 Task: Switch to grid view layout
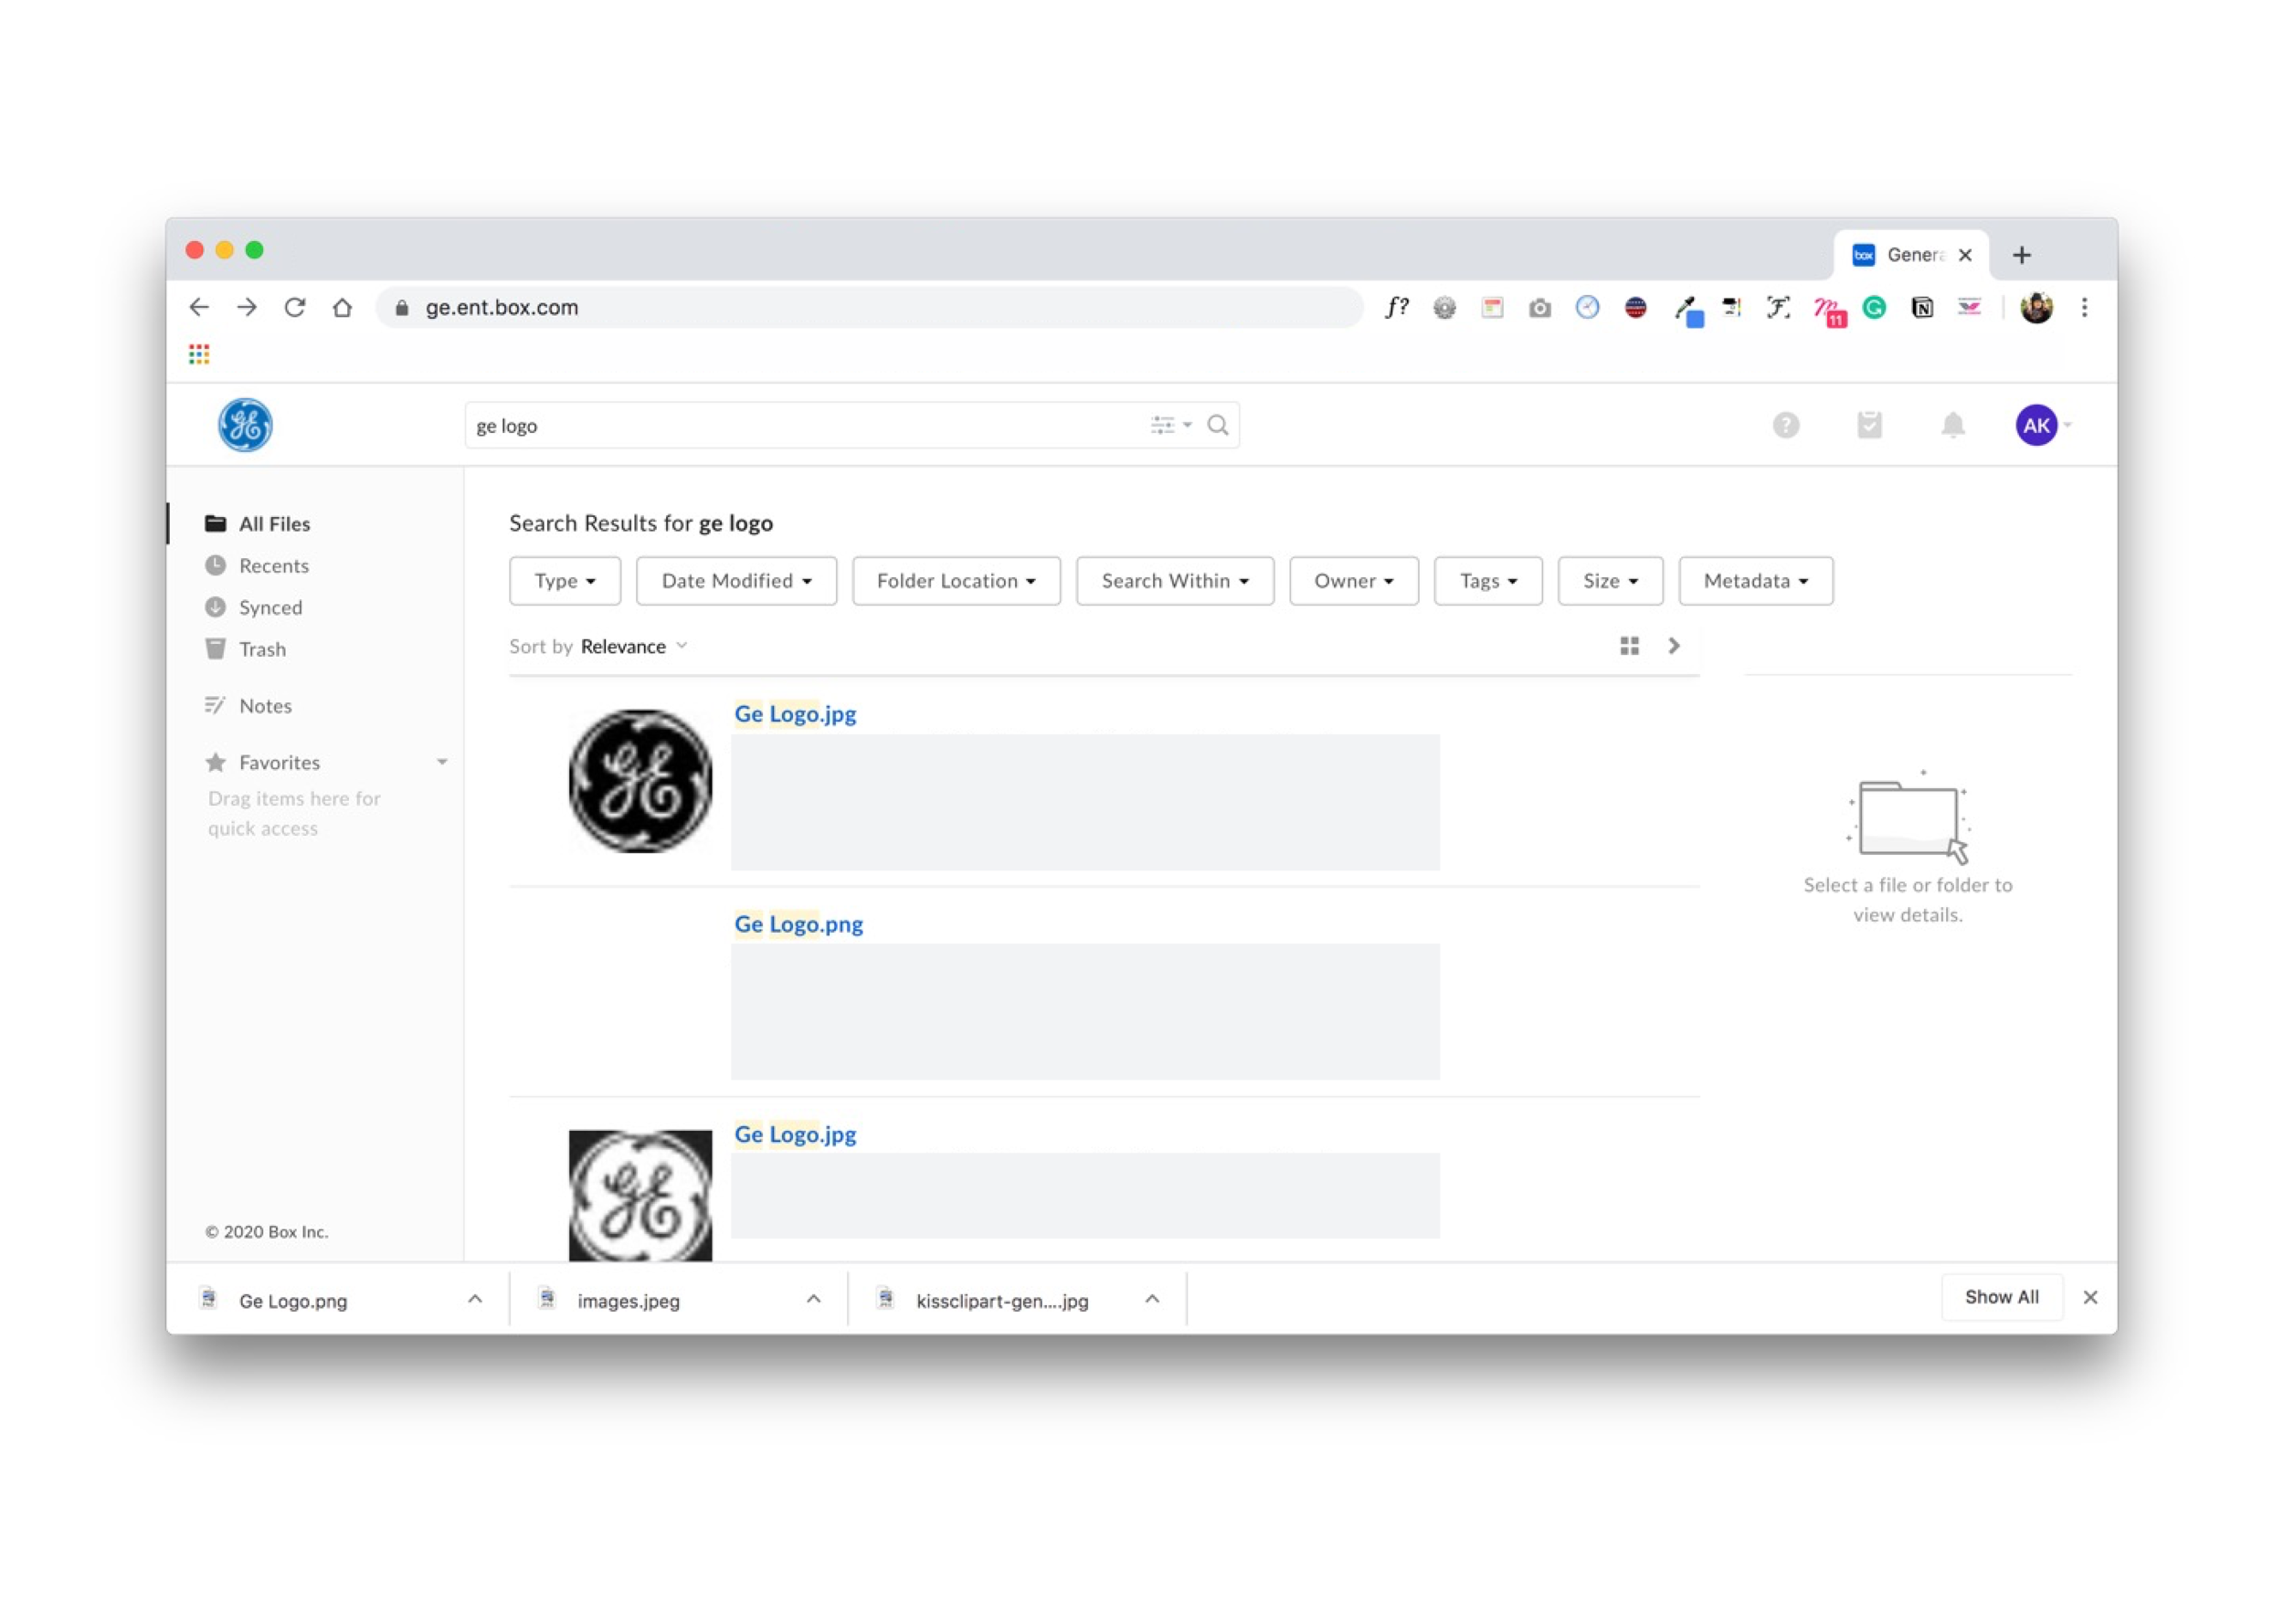click(x=1629, y=646)
